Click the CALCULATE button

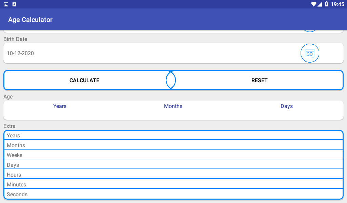click(84, 81)
